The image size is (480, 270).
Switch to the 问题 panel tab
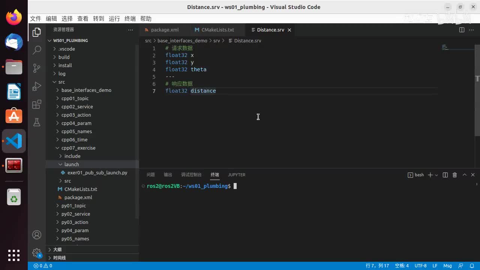coord(151,175)
